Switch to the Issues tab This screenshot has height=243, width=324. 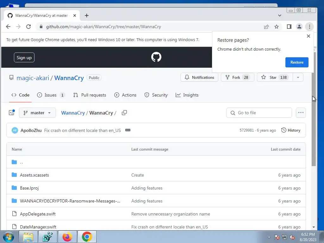pos(51,95)
